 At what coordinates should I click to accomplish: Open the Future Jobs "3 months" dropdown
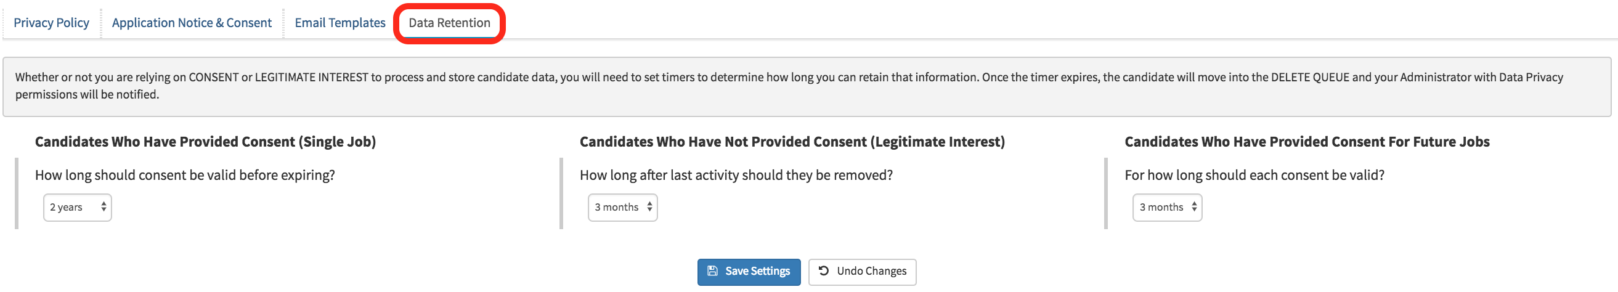click(x=1166, y=207)
